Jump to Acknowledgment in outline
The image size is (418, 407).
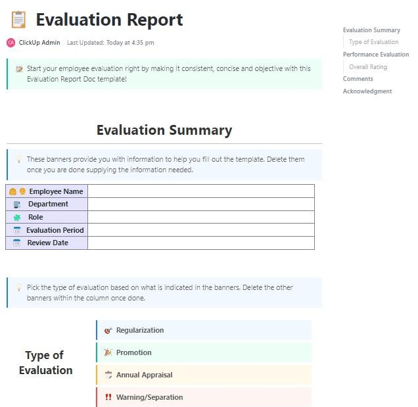(x=367, y=91)
